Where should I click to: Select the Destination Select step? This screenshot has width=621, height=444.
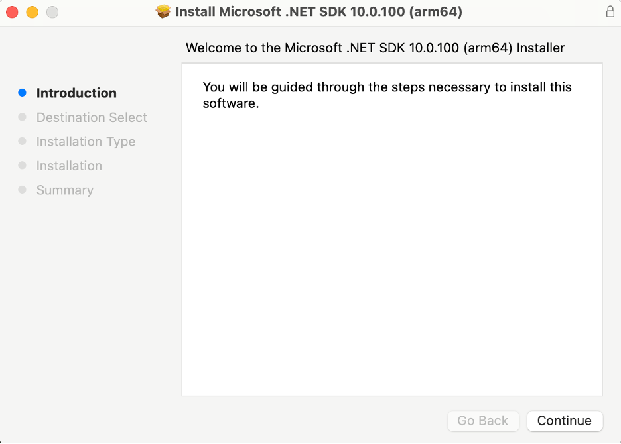pos(92,117)
